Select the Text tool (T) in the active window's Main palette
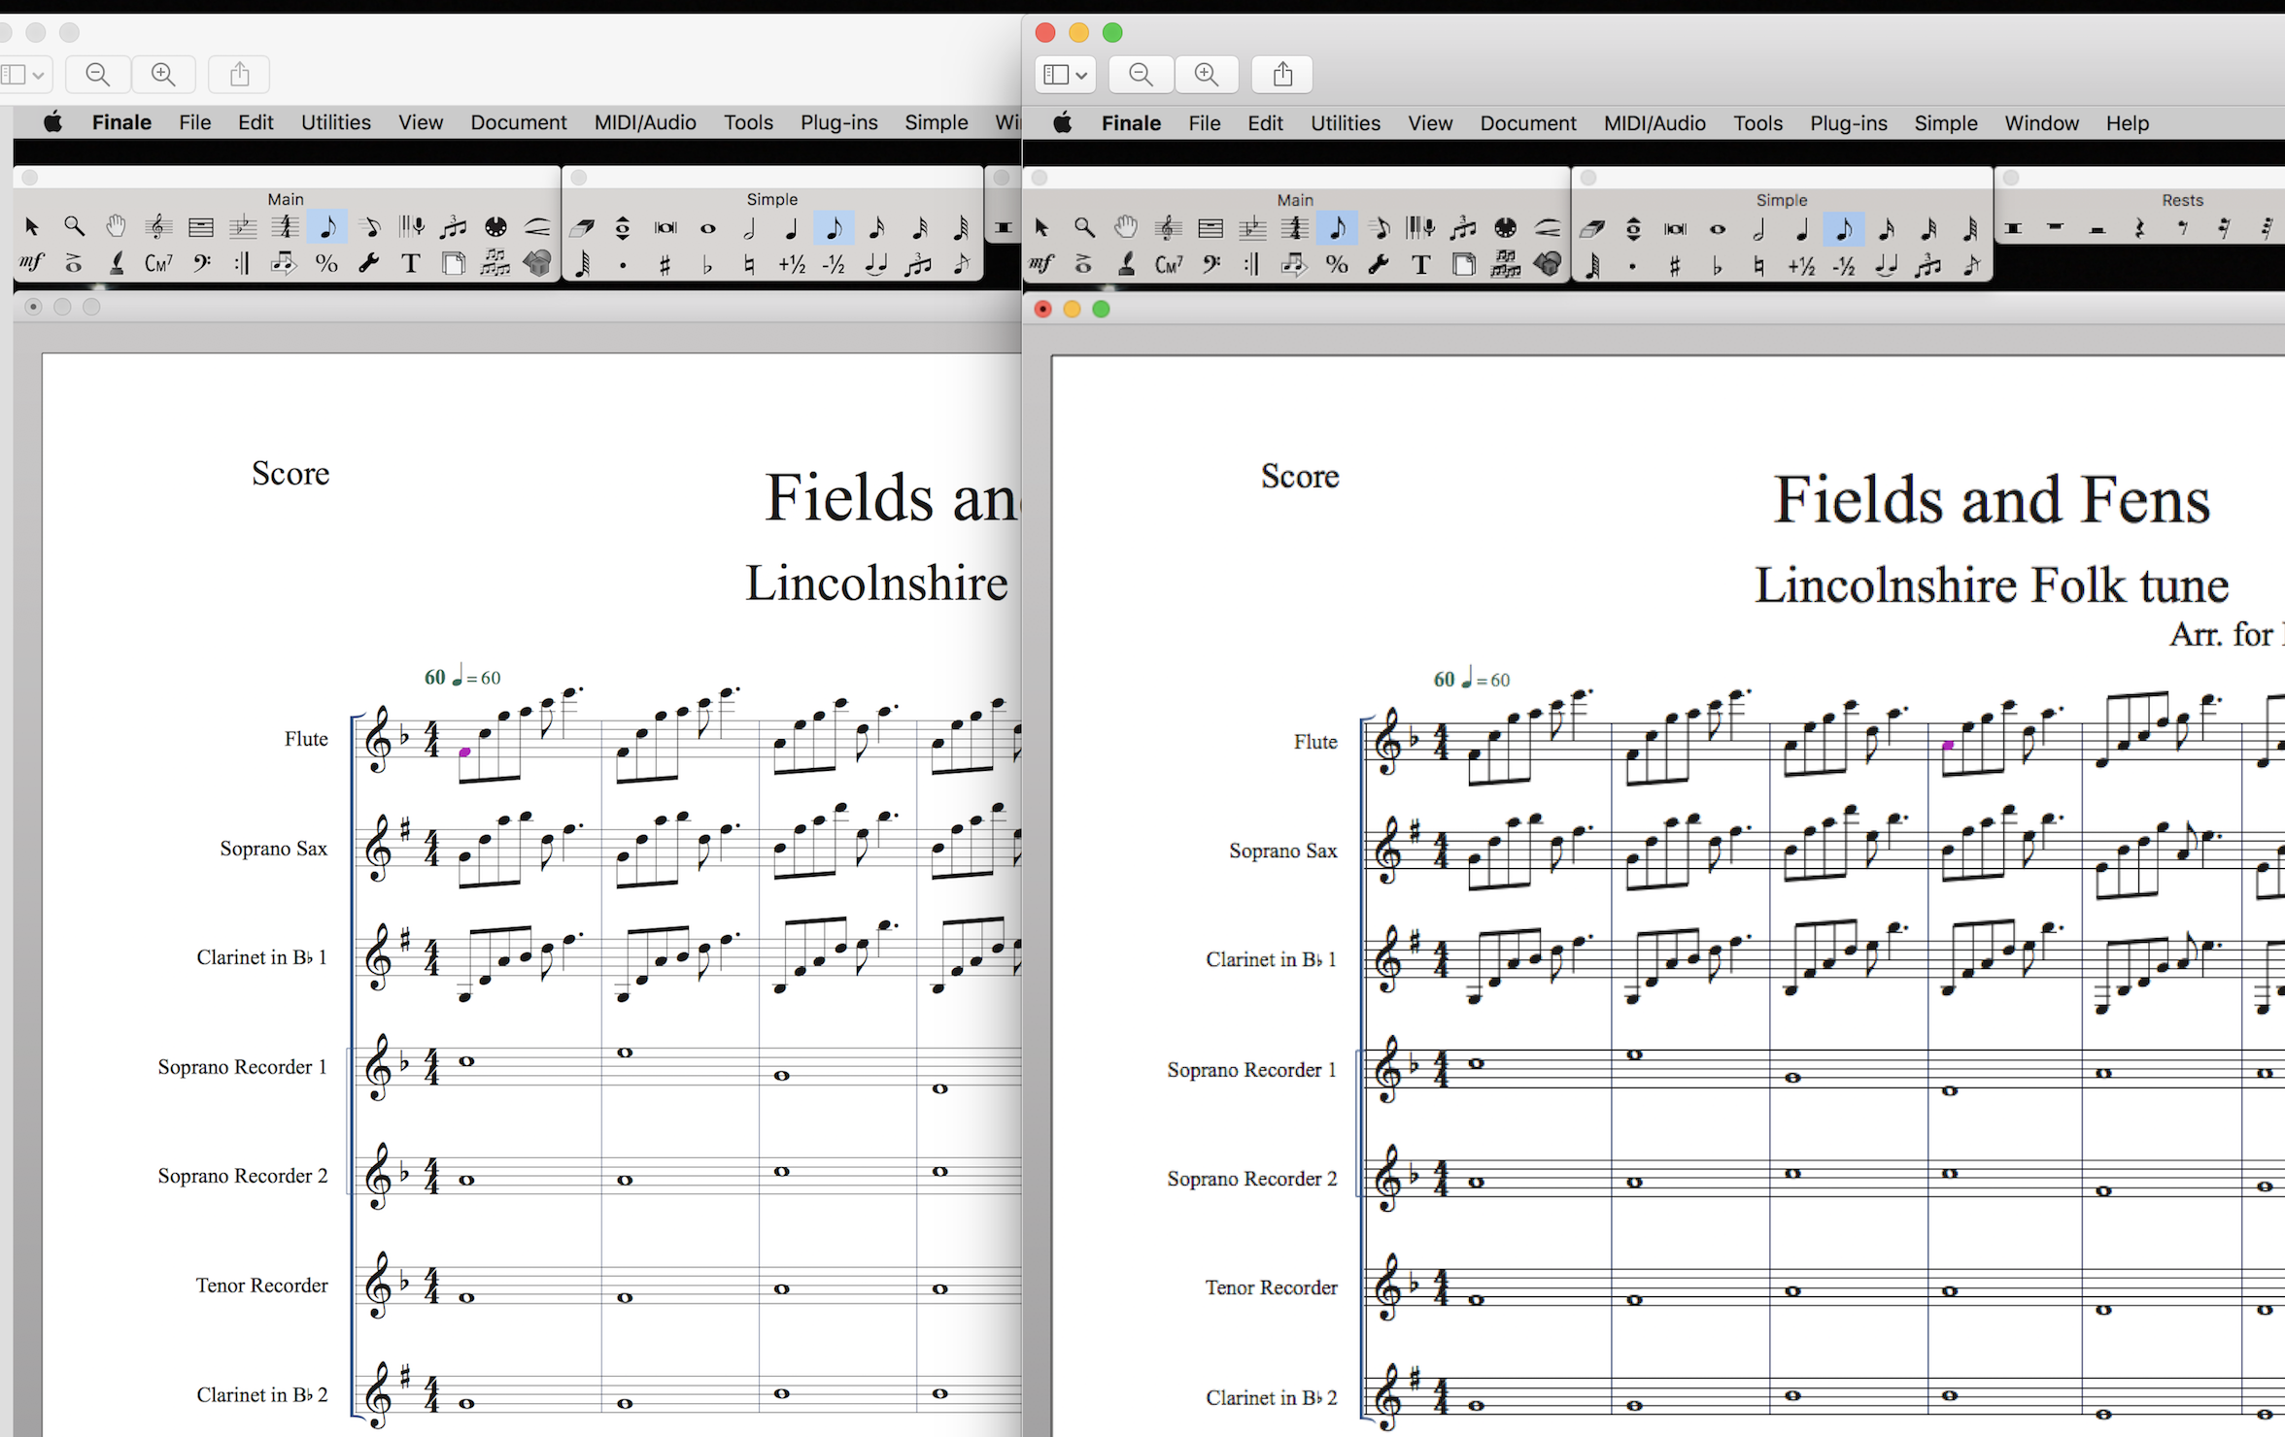 [1420, 264]
